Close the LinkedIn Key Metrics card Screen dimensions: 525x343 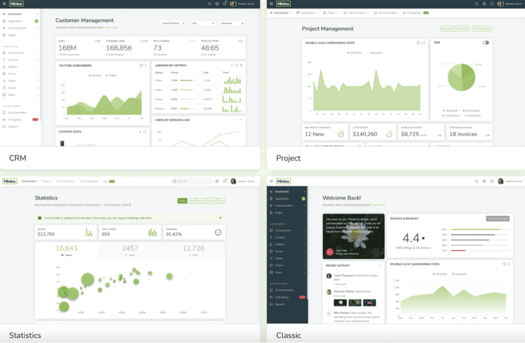pos(241,65)
